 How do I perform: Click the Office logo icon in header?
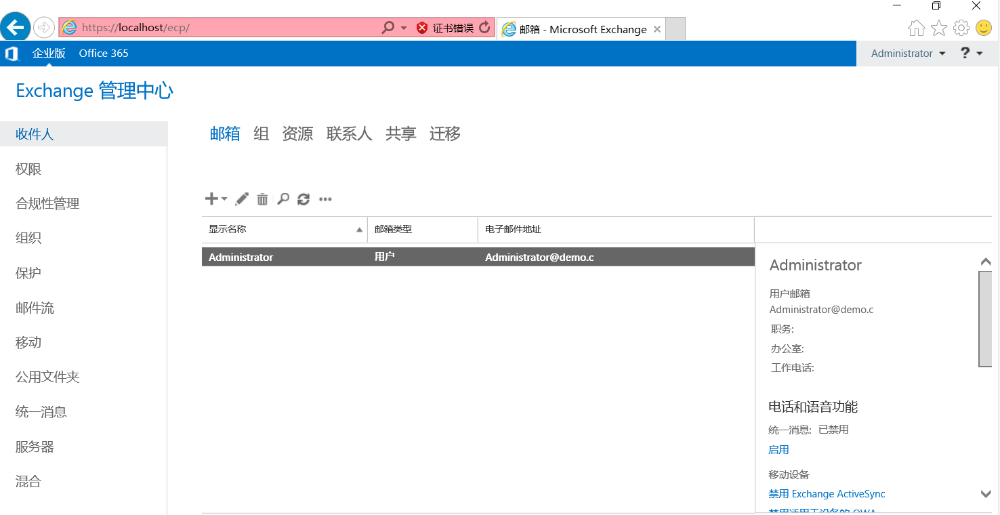(x=12, y=54)
